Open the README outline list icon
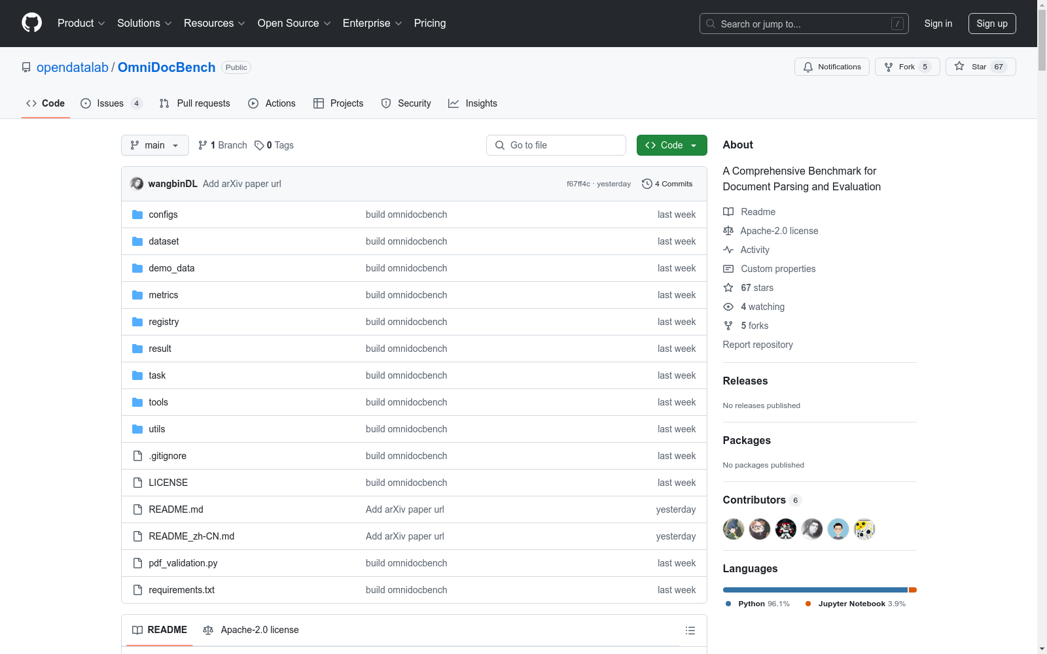This screenshot has height=654, width=1047. [x=690, y=630]
